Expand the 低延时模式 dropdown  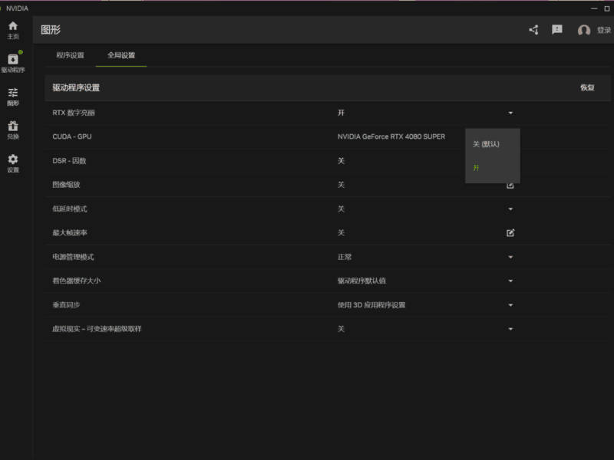(x=510, y=209)
